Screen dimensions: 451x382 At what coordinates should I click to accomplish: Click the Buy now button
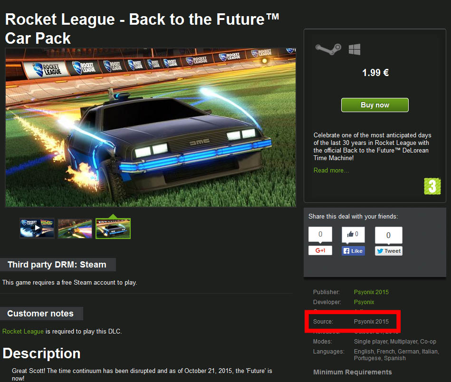coord(375,105)
